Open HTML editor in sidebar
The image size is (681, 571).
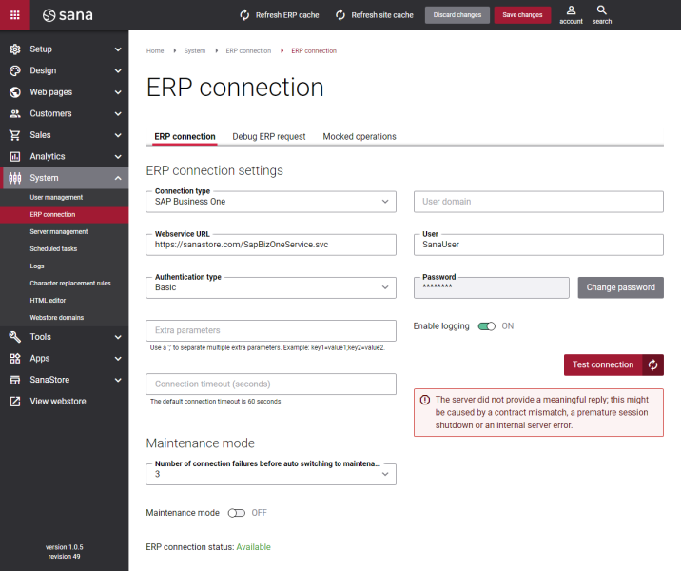click(x=48, y=301)
